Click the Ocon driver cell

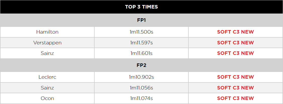pos(47,98)
